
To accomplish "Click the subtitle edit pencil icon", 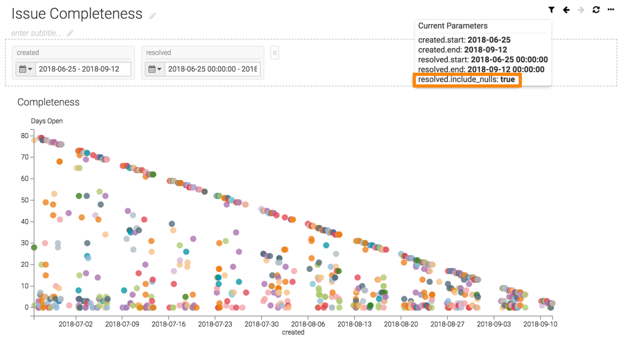I will tap(70, 33).
